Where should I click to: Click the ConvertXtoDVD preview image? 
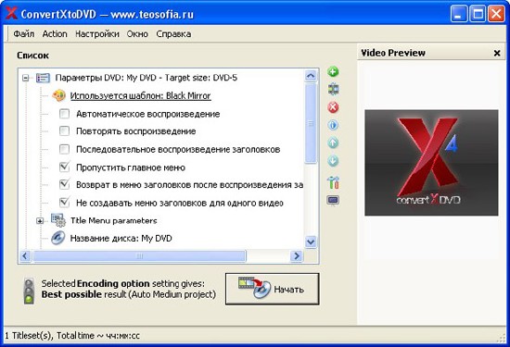(x=431, y=163)
